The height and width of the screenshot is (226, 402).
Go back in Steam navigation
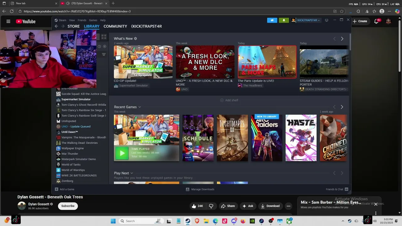(56, 26)
